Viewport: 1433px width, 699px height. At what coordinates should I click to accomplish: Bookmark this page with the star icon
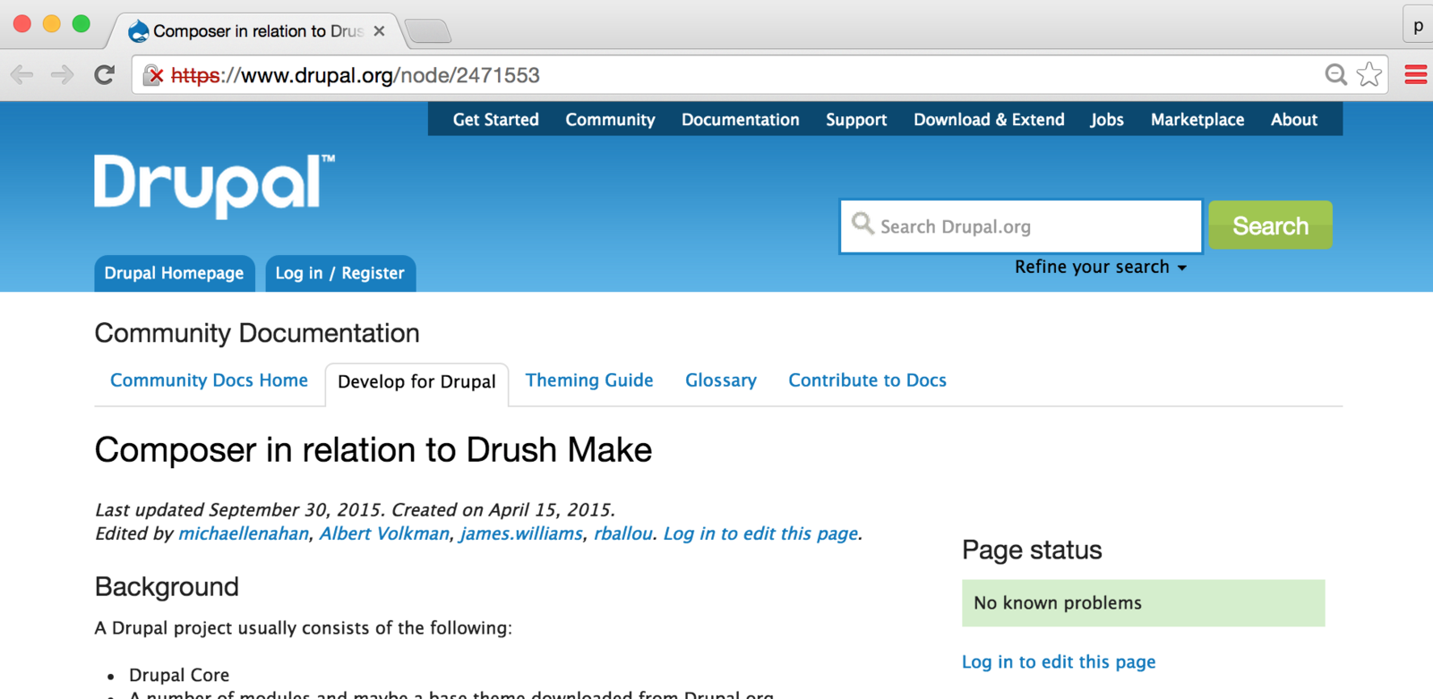(x=1369, y=74)
